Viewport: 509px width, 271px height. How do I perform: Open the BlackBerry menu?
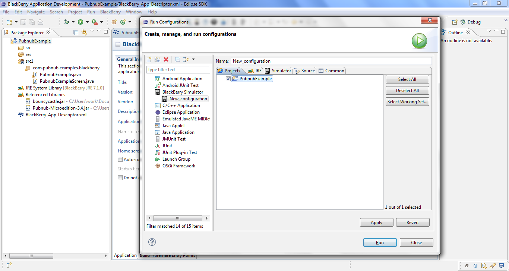click(x=110, y=12)
